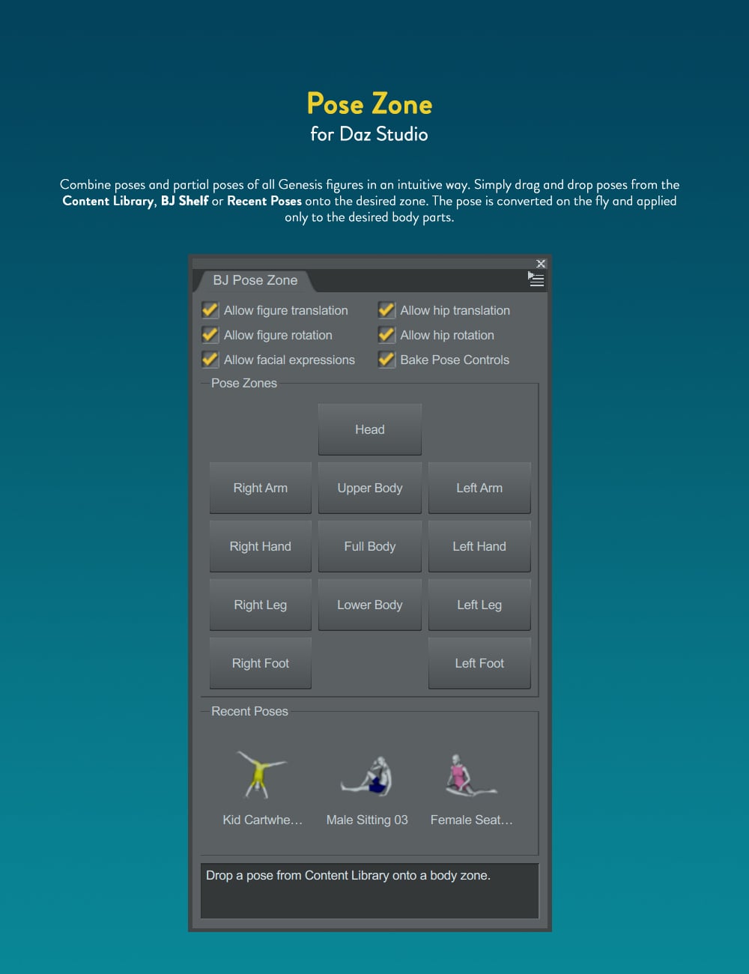Image resolution: width=749 pixels, height=974 pixels.
Task: Select the Full Body zone button
Action: tap(370, 546)
